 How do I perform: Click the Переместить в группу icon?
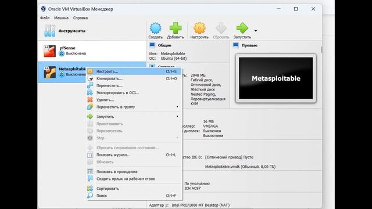90,107
